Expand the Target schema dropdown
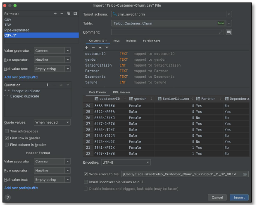 229,14
